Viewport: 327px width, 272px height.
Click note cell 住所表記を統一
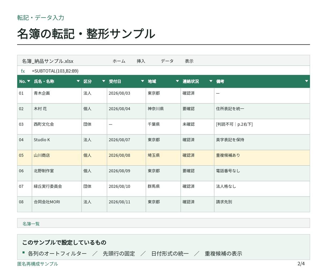click(262, 111)
